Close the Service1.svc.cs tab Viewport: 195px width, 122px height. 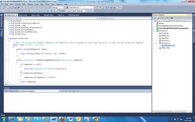[17, 15]
